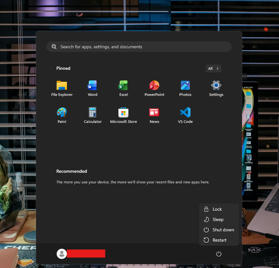Click the user account profile avatar
Screen dimensions: 279x268
61,254
